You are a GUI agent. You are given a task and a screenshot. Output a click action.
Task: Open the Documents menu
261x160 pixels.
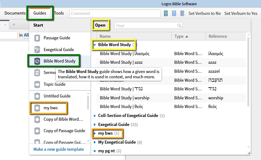tap(15, 13)
